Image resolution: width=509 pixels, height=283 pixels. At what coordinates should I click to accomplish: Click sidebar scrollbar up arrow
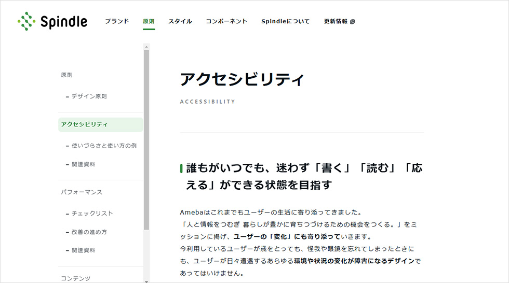click(146, 47)
